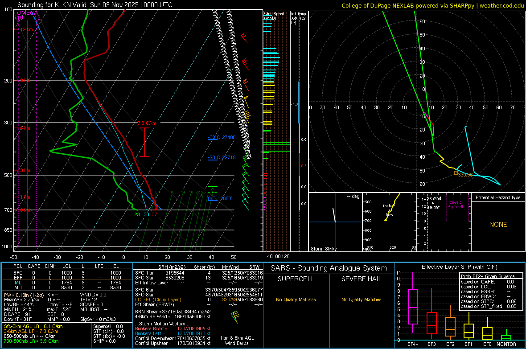Click 'SHIP = 0.0' index

pos(104,341)
